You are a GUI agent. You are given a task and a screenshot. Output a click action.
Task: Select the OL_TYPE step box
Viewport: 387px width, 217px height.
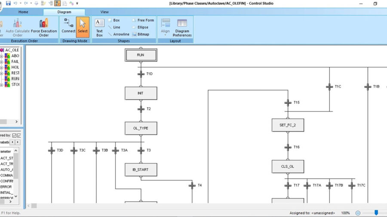(x=141, y=128)
